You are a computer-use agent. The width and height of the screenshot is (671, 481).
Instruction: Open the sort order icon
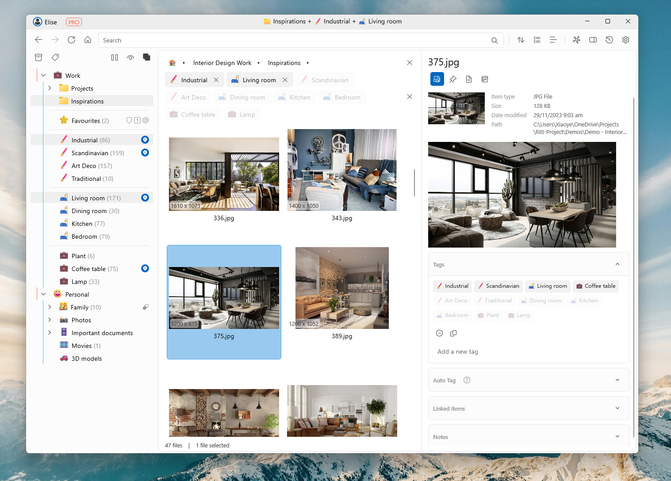(521, 40)
